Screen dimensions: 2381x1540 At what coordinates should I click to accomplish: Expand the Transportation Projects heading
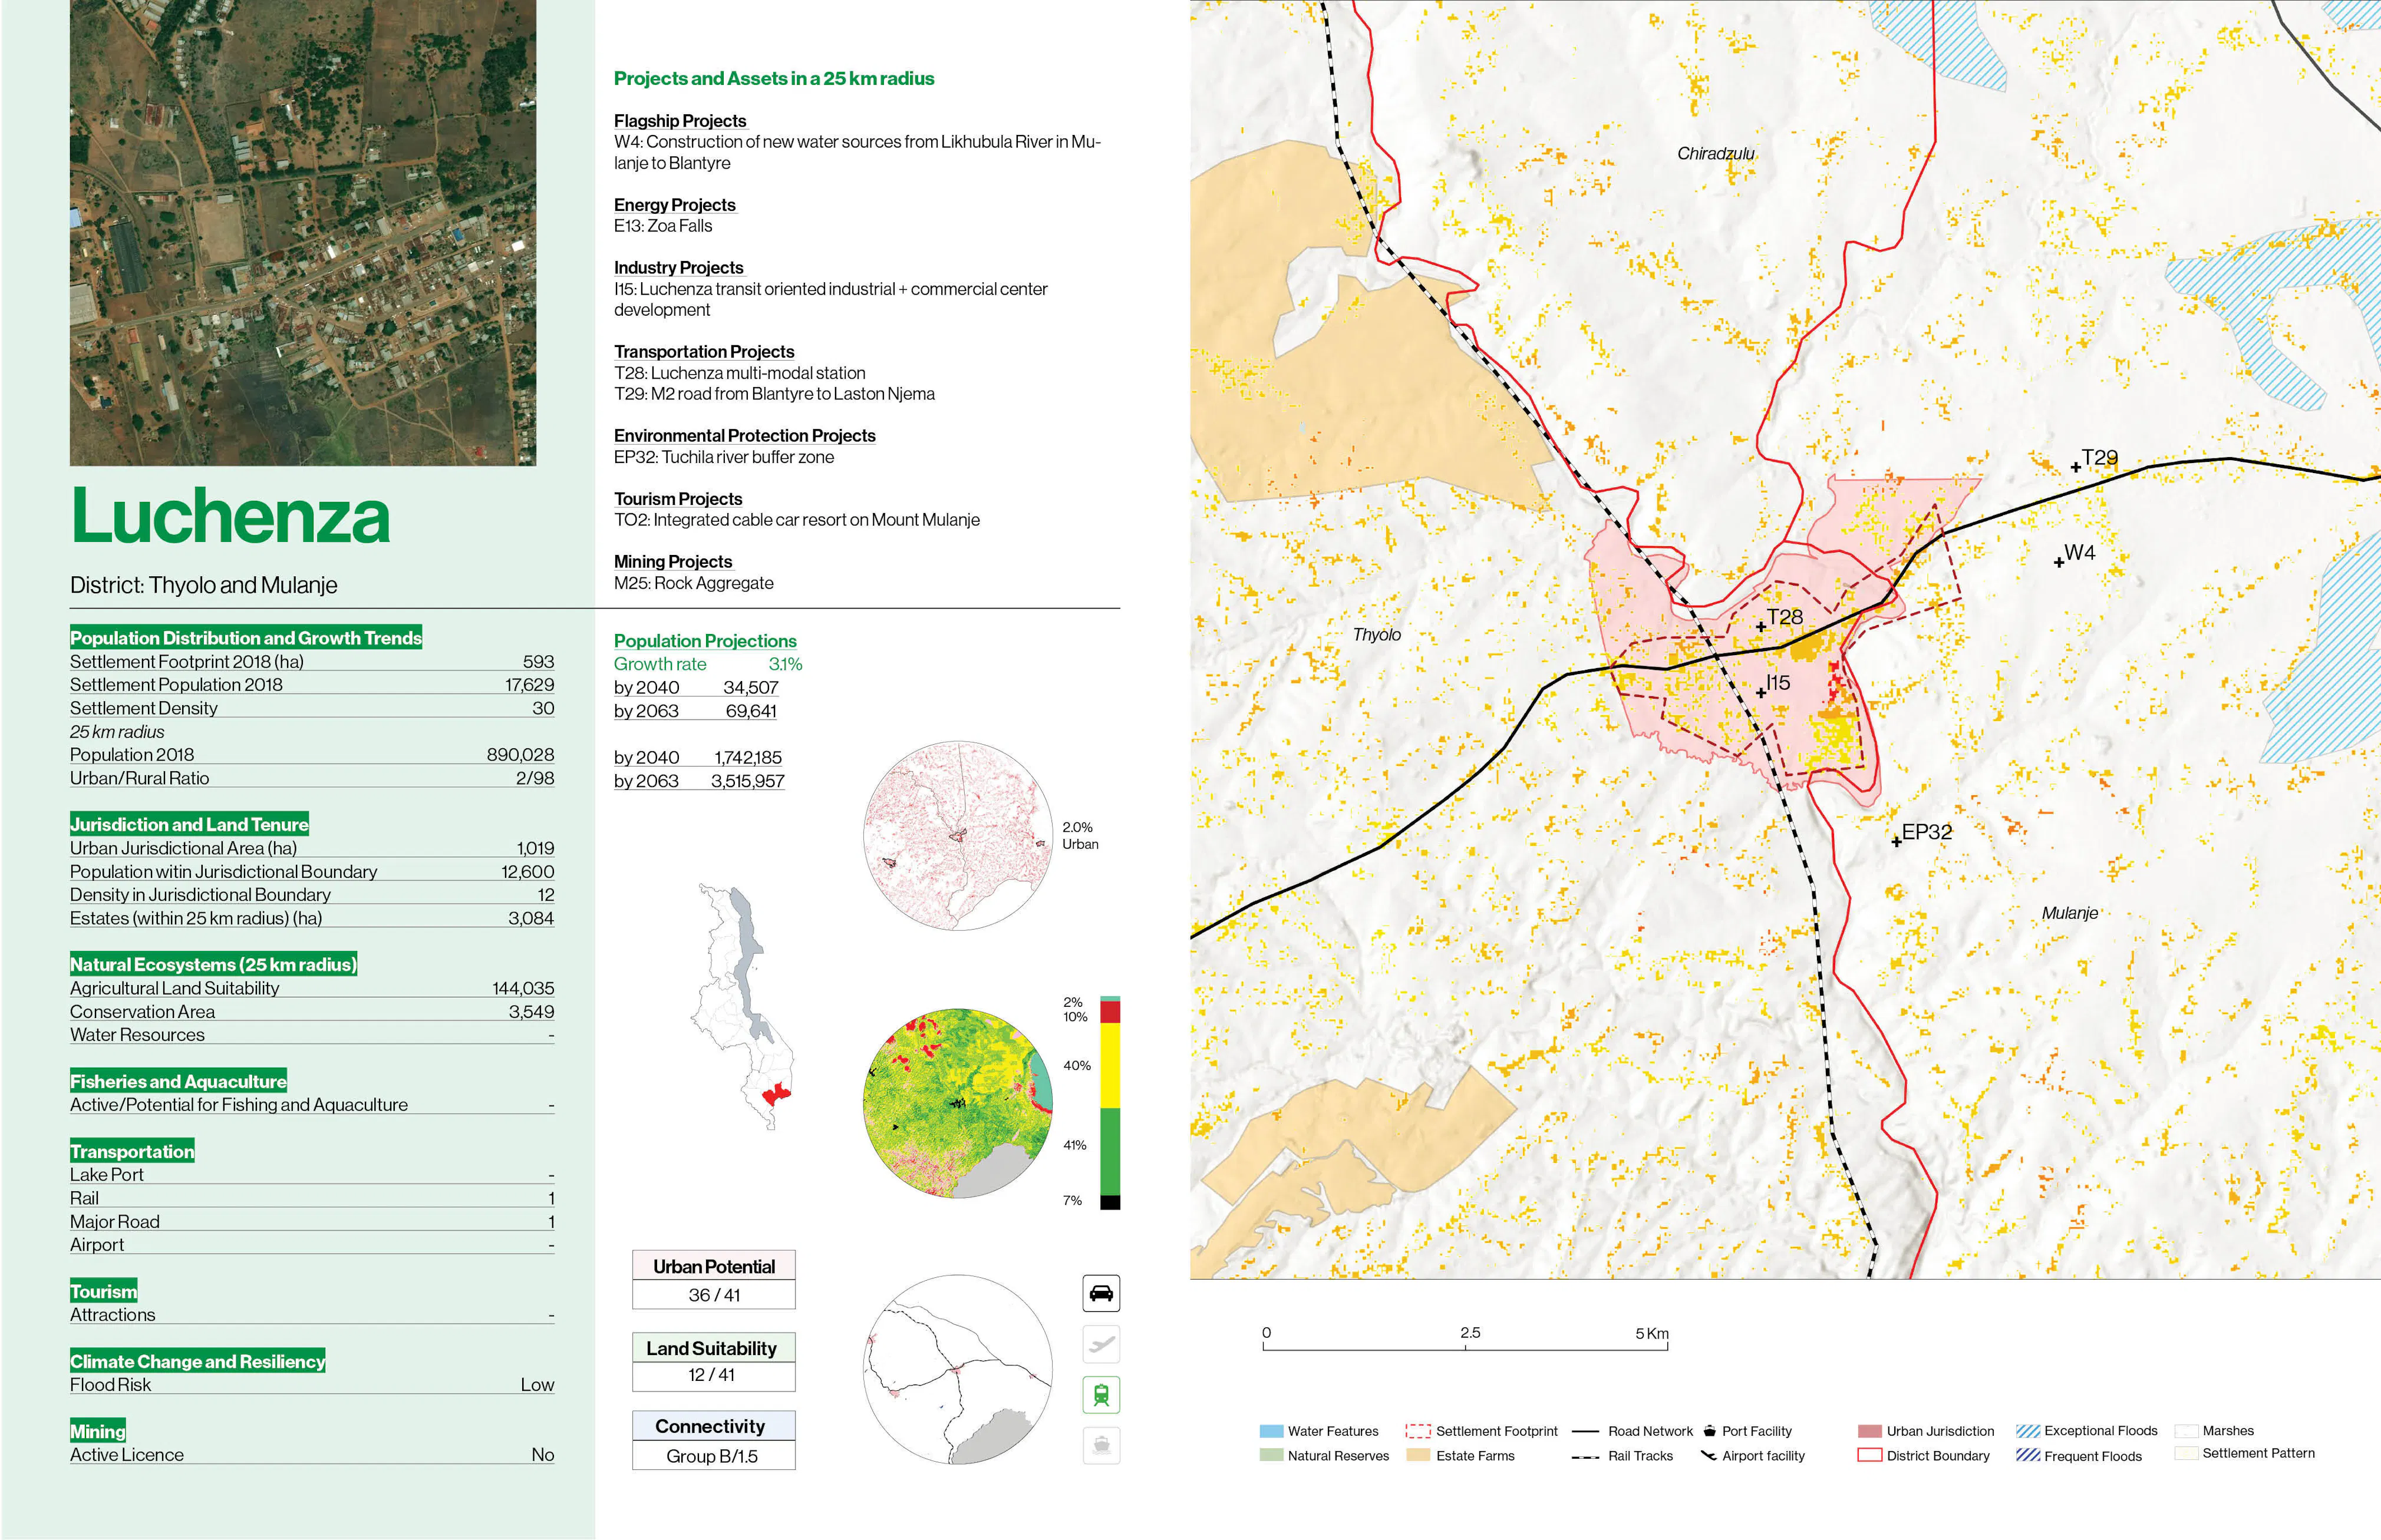point(704,351)
